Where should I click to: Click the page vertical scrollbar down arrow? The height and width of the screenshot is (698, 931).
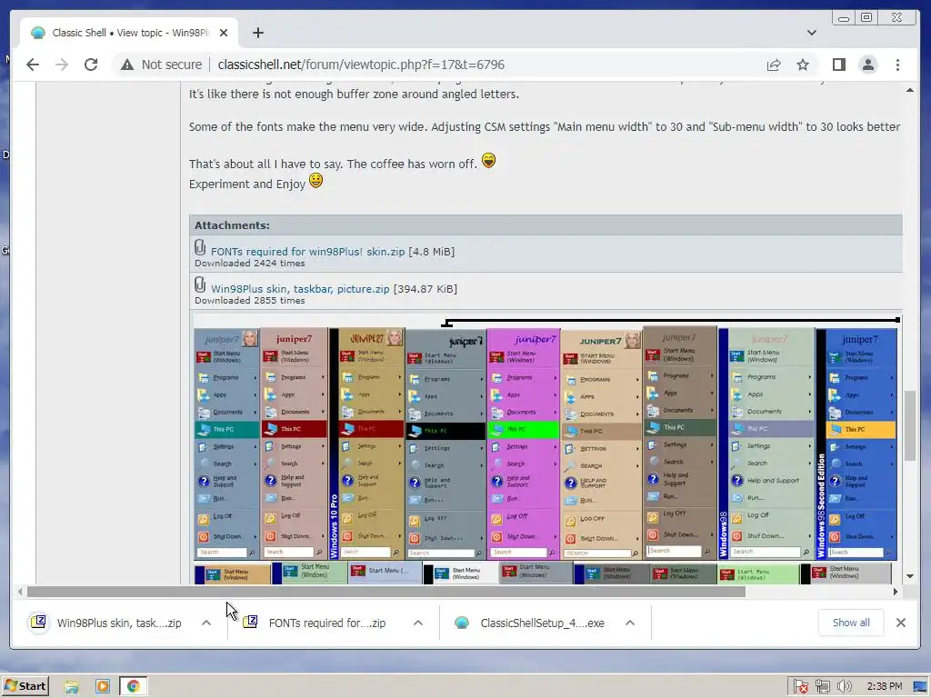point(909,576)
